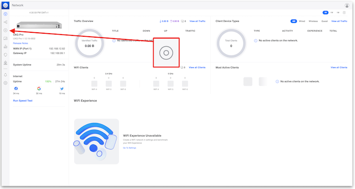
Task: Click the TRAFFIC column header
Action: (x=190, y=31)
